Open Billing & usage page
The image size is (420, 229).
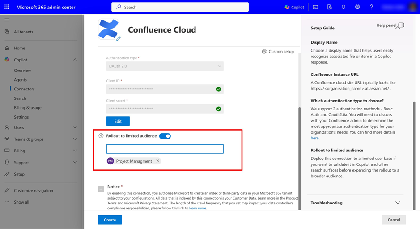point(28,107)
